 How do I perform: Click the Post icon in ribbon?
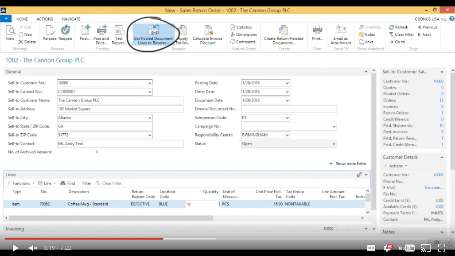click(x=85, y=33)
